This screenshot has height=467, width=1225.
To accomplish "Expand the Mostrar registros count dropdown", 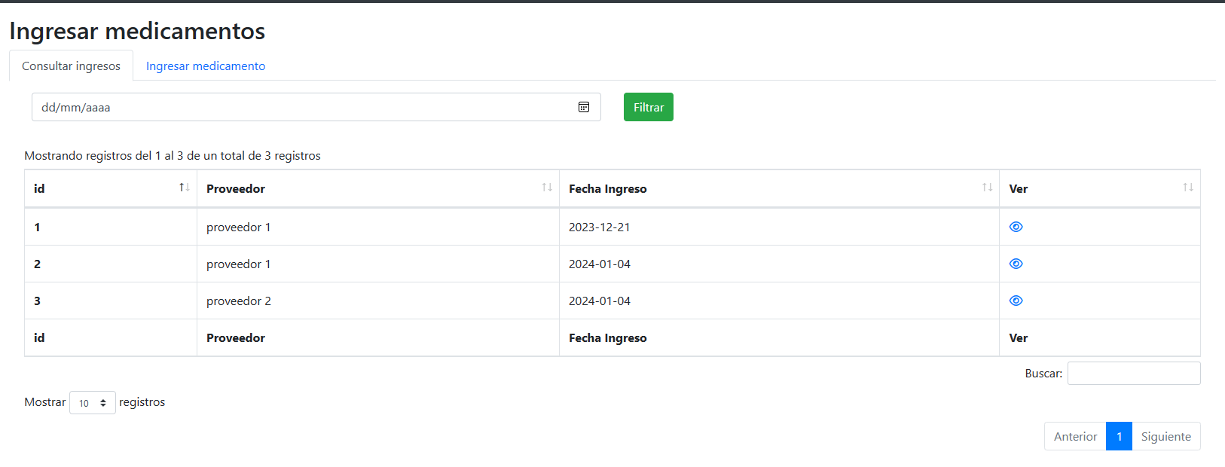I will pos(93,402).
